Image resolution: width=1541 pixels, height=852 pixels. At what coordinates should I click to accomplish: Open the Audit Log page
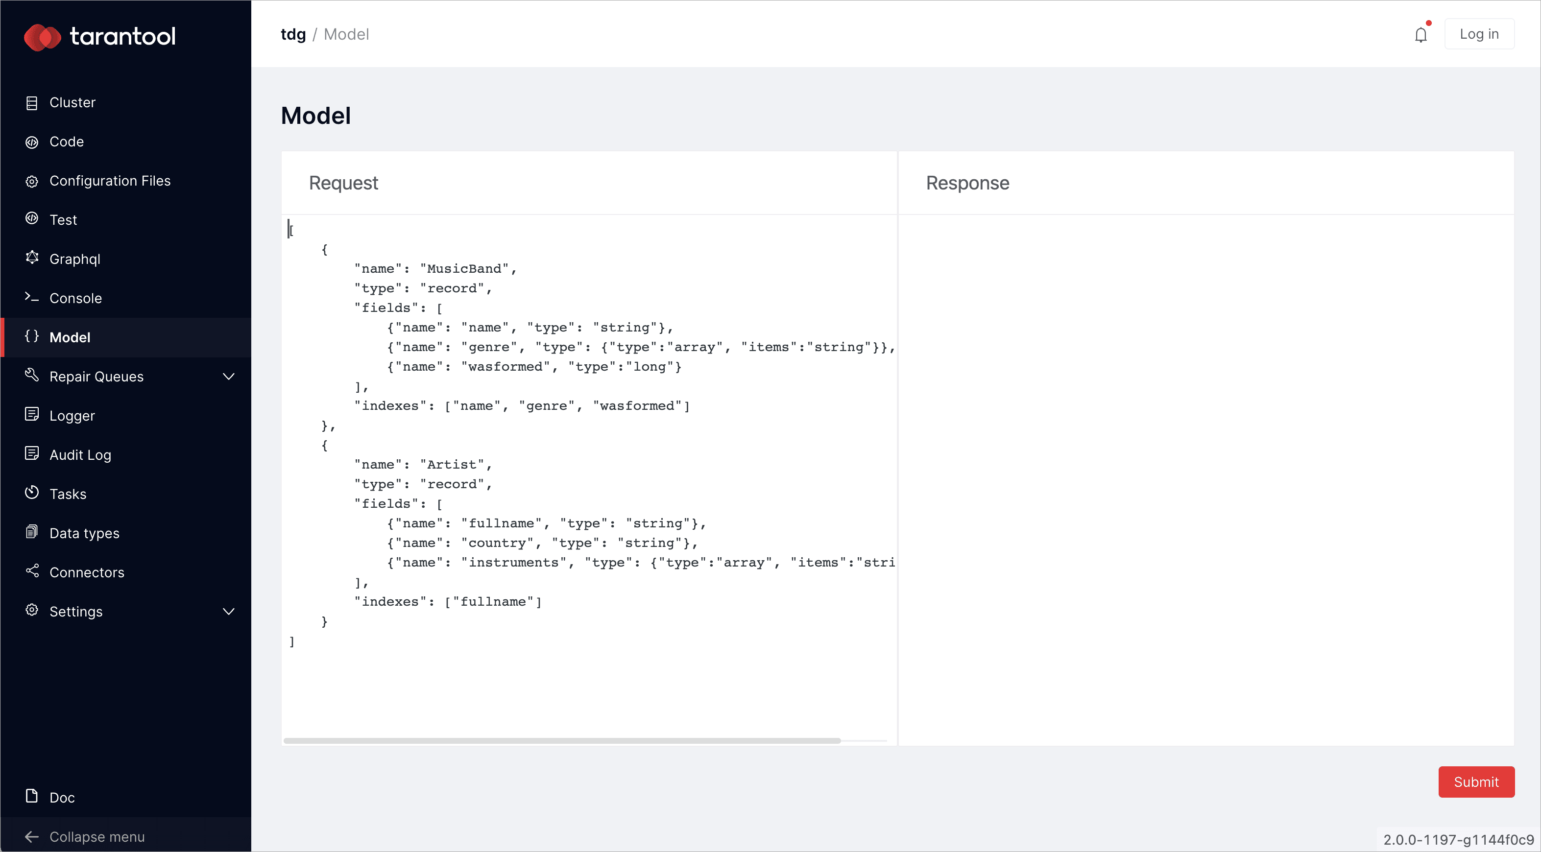[125, 455]
